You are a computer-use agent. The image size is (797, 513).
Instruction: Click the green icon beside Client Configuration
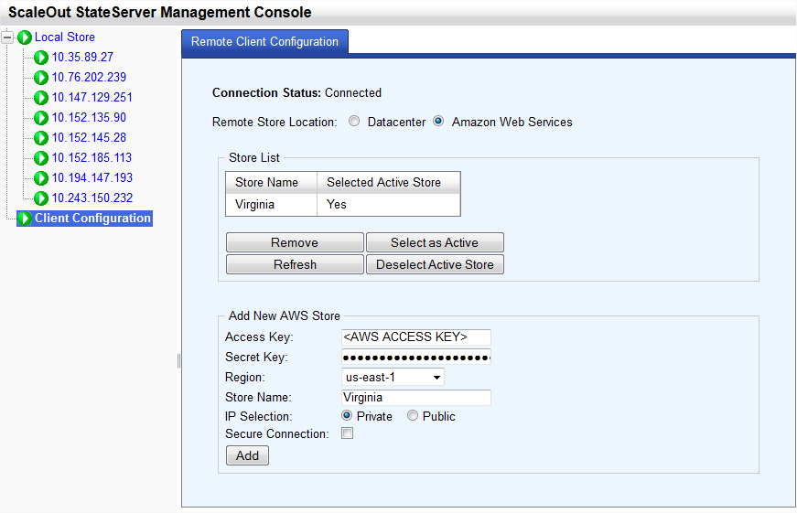click(x=25, y=219)
